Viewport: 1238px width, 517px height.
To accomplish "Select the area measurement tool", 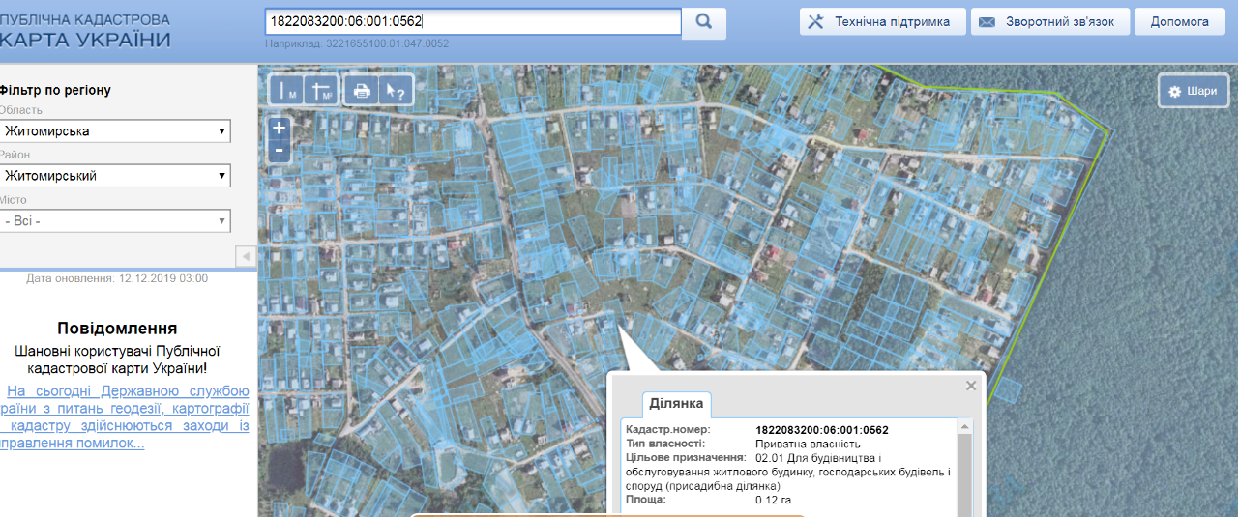I will click(x=321, y=90).
